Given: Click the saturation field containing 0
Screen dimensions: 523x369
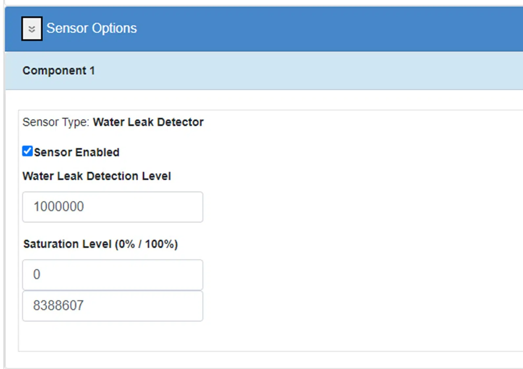Looking at the screenshot, I should coord(113,275).
